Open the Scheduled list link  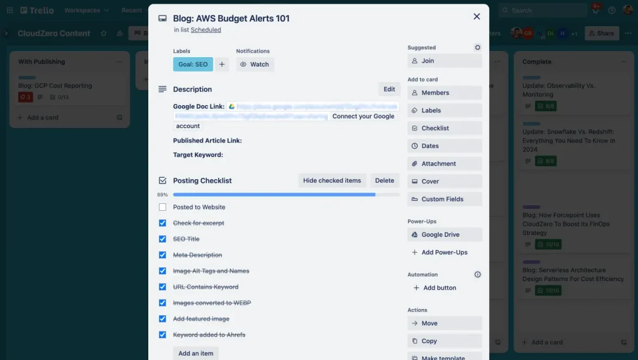[x=206, y=30]
